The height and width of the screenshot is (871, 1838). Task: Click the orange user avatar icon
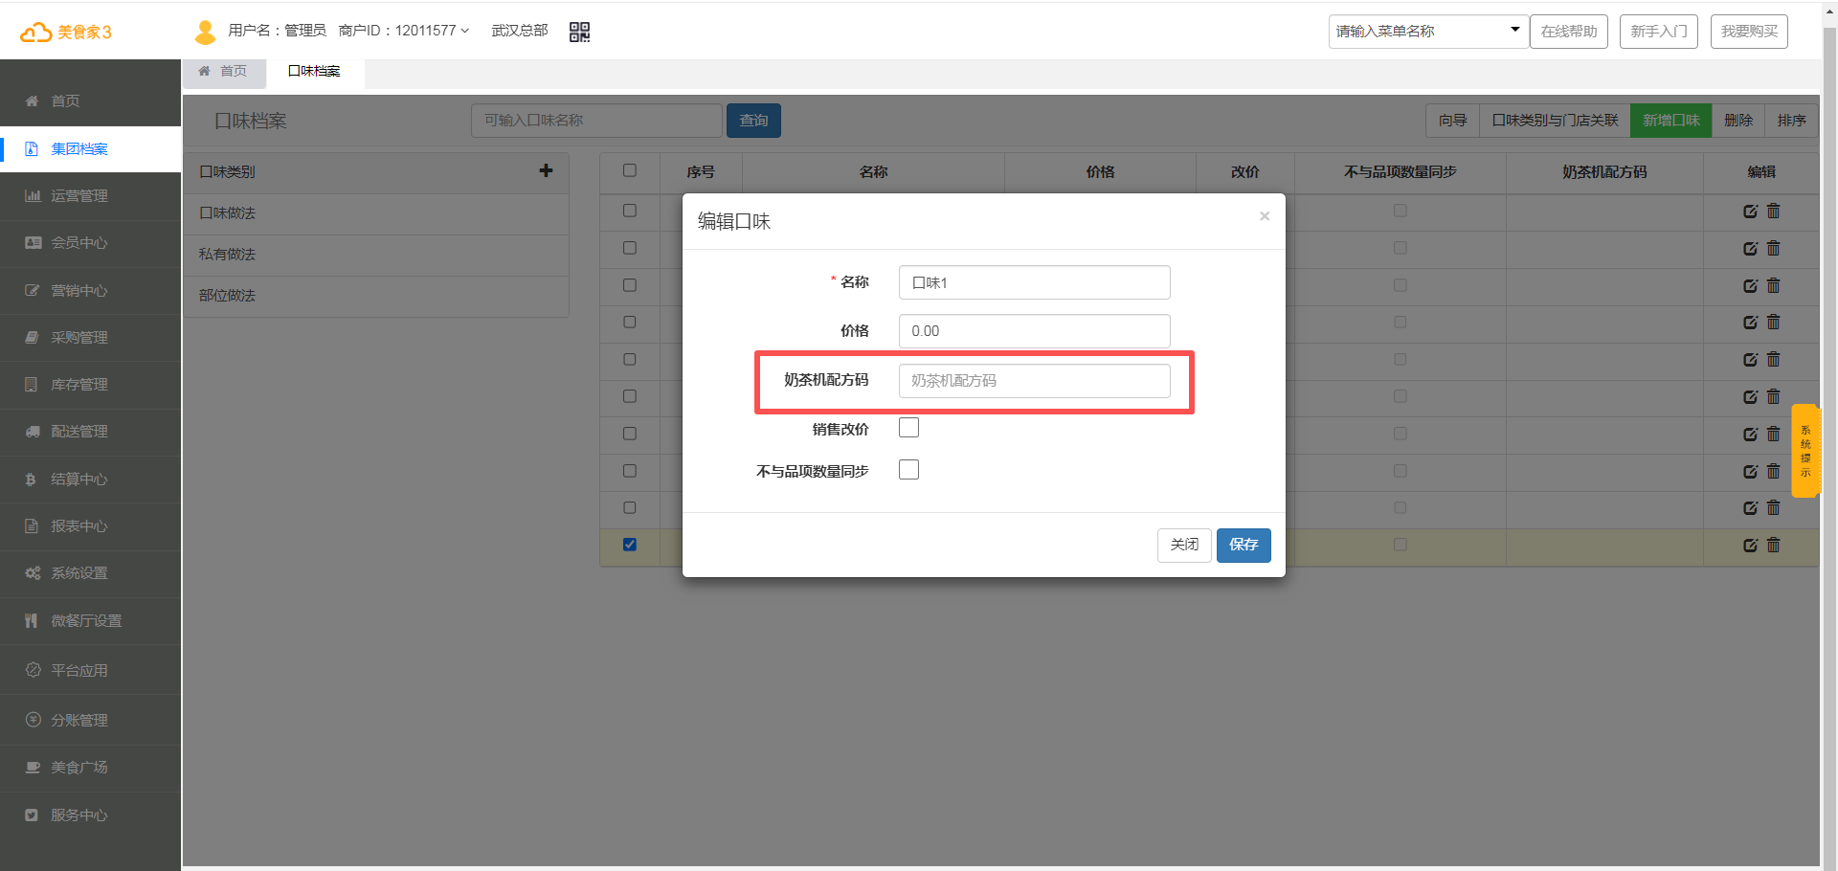pos(205,33)
